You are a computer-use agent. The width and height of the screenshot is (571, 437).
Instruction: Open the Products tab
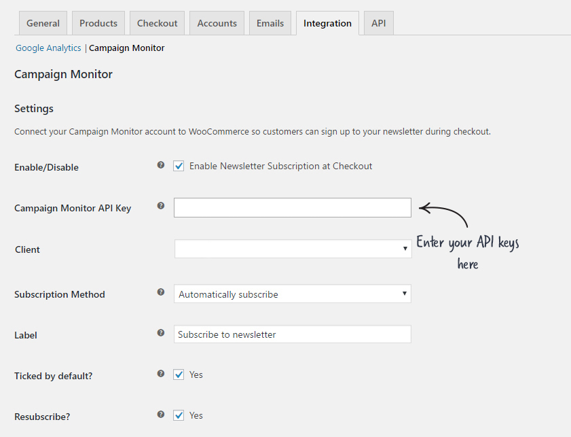pyautogui.click(x=98, y=23)
